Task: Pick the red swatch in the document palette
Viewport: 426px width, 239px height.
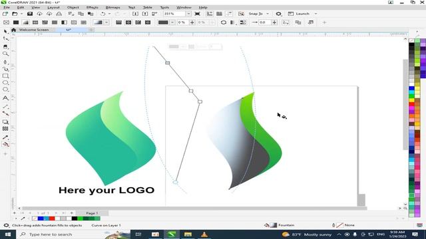Action: coord(52,218)
